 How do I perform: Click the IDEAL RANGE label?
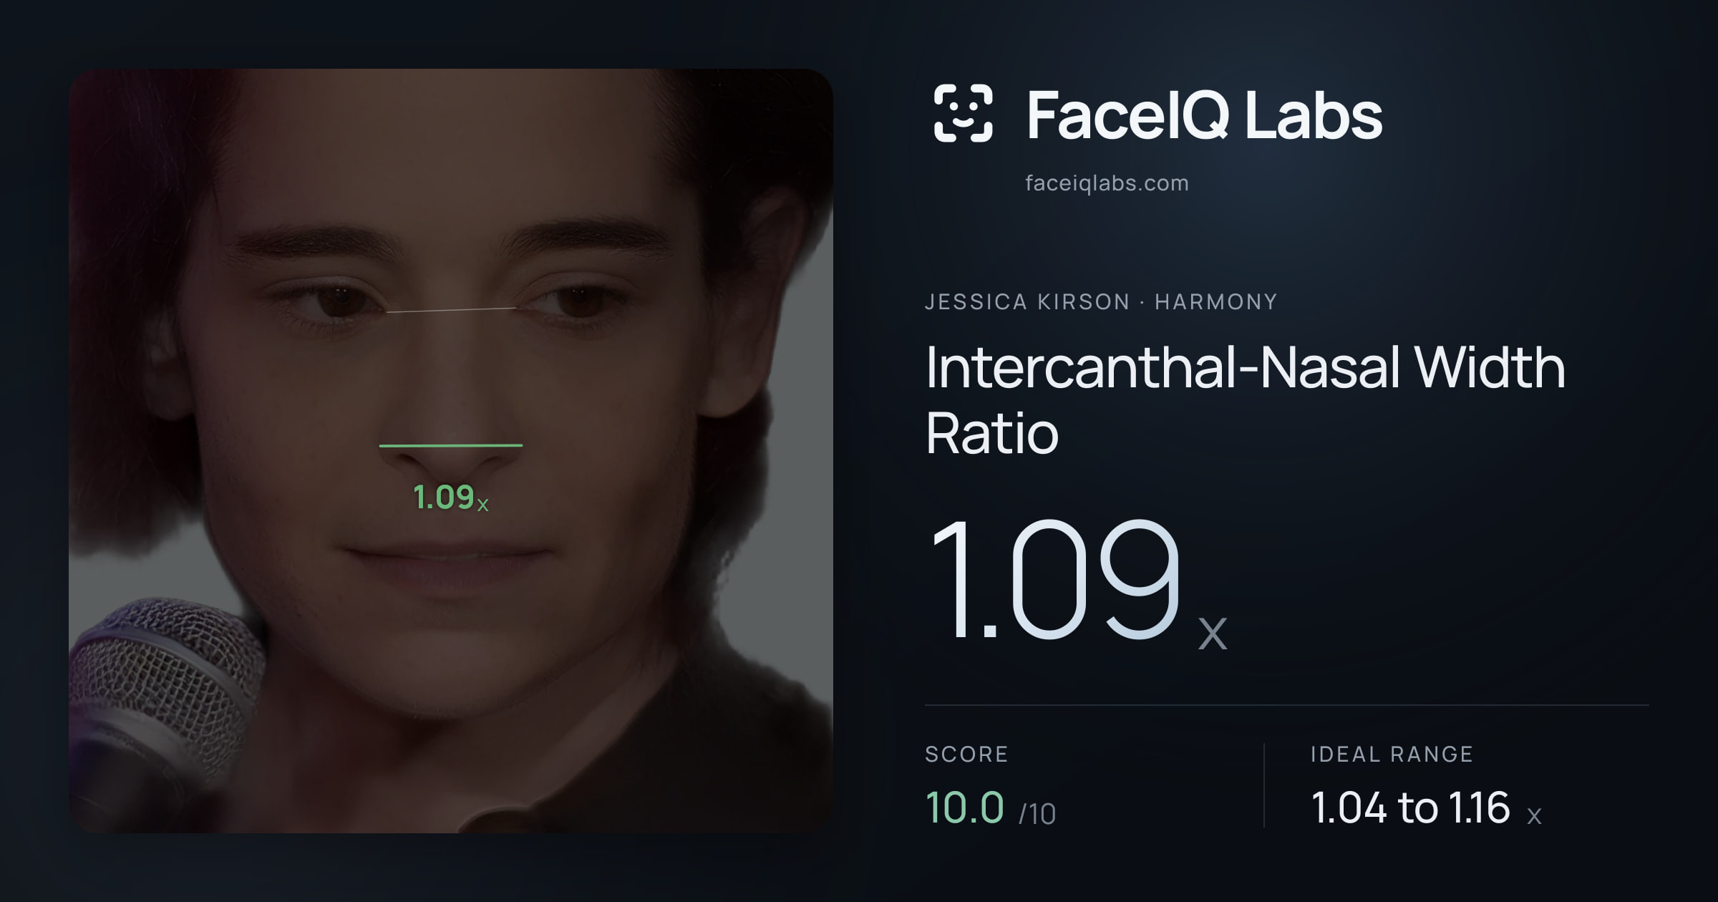[x=1392, y=754]
